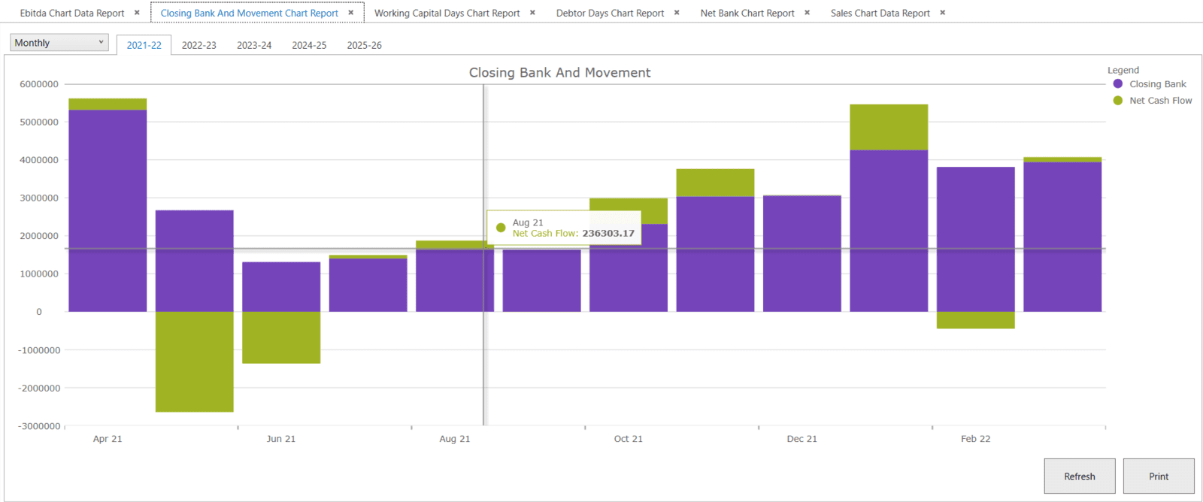Select the 2024-25 year tab
Image resolution: width=1203 pixels, height=502 pixels.
[x=309, y=45]
